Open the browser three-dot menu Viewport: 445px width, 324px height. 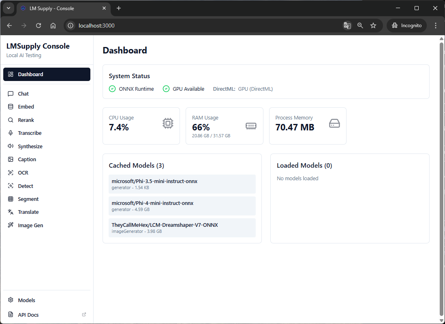click(436, 26)
